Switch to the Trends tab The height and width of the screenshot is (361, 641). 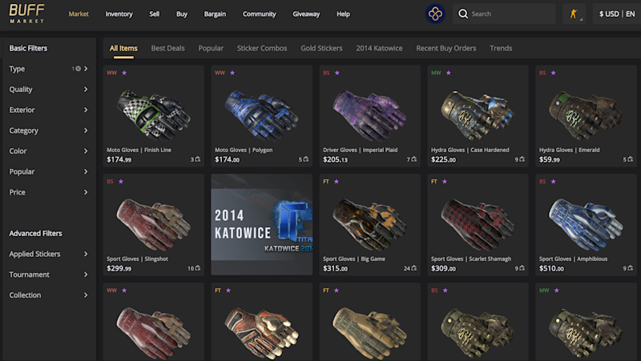click(501, 48)
